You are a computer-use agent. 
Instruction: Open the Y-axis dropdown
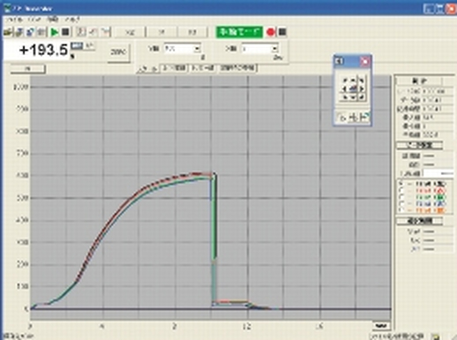(197, 49)
